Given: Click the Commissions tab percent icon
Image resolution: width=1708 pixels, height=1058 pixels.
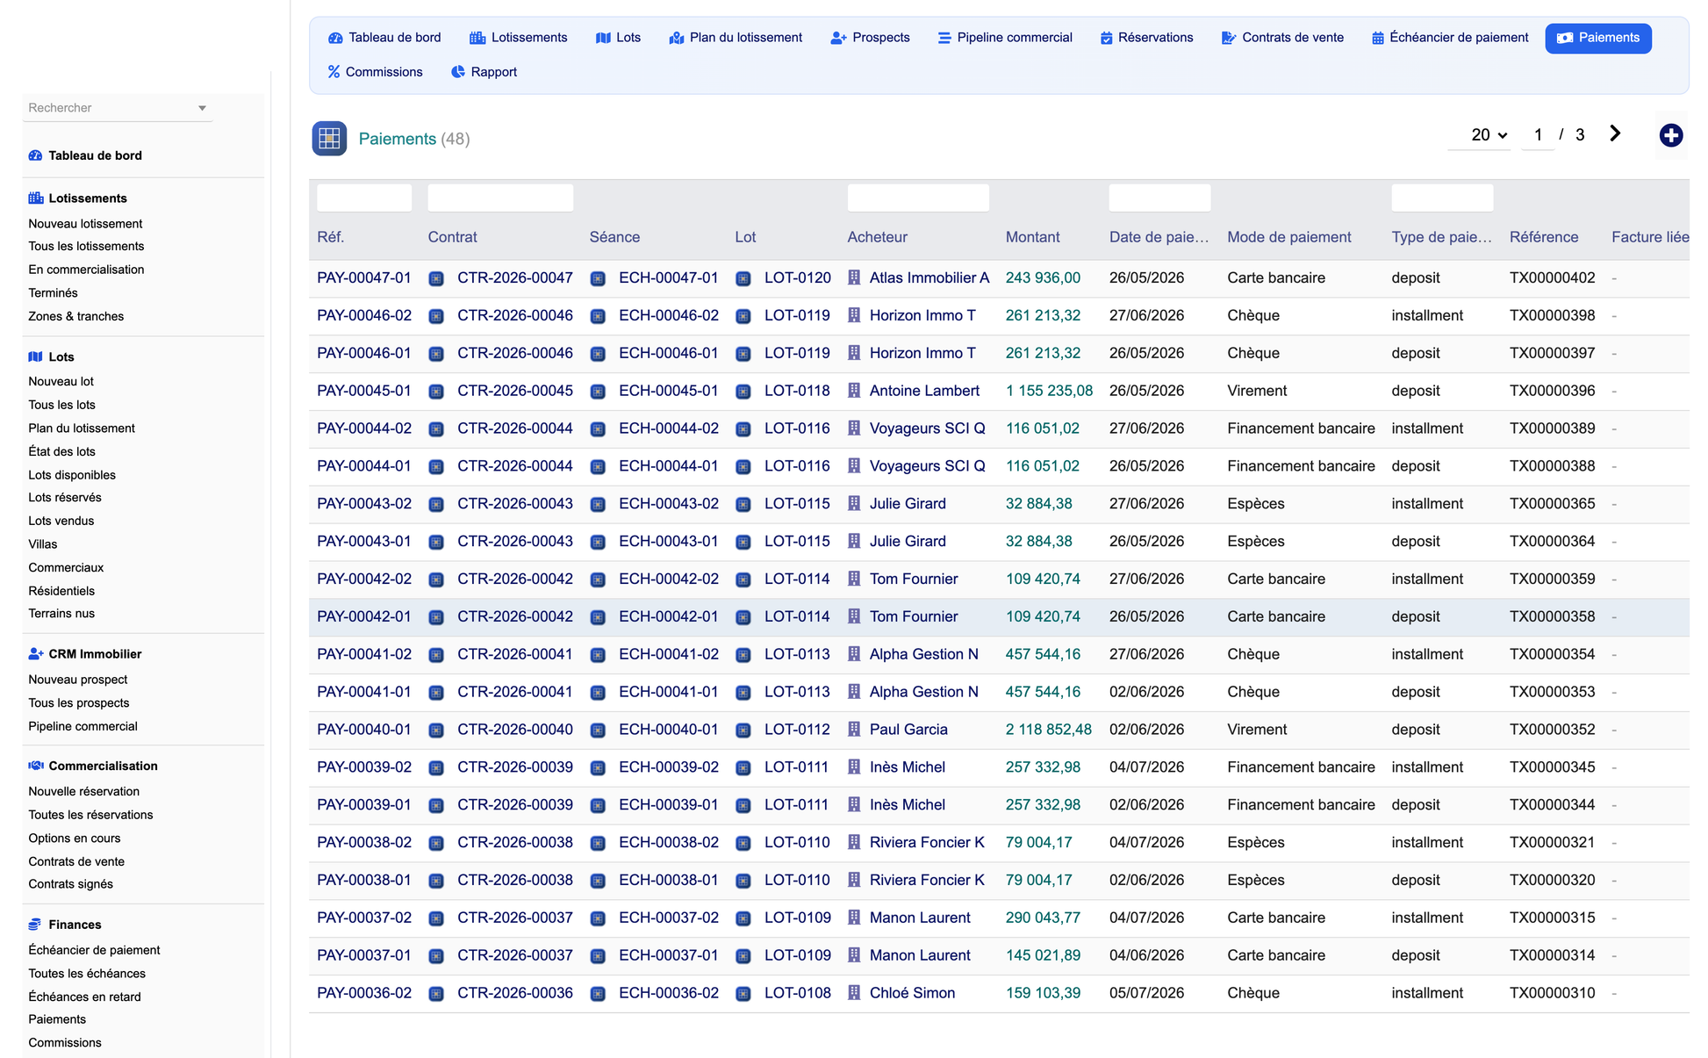Looking at the screenshot, I should click(x=334, y=72).
